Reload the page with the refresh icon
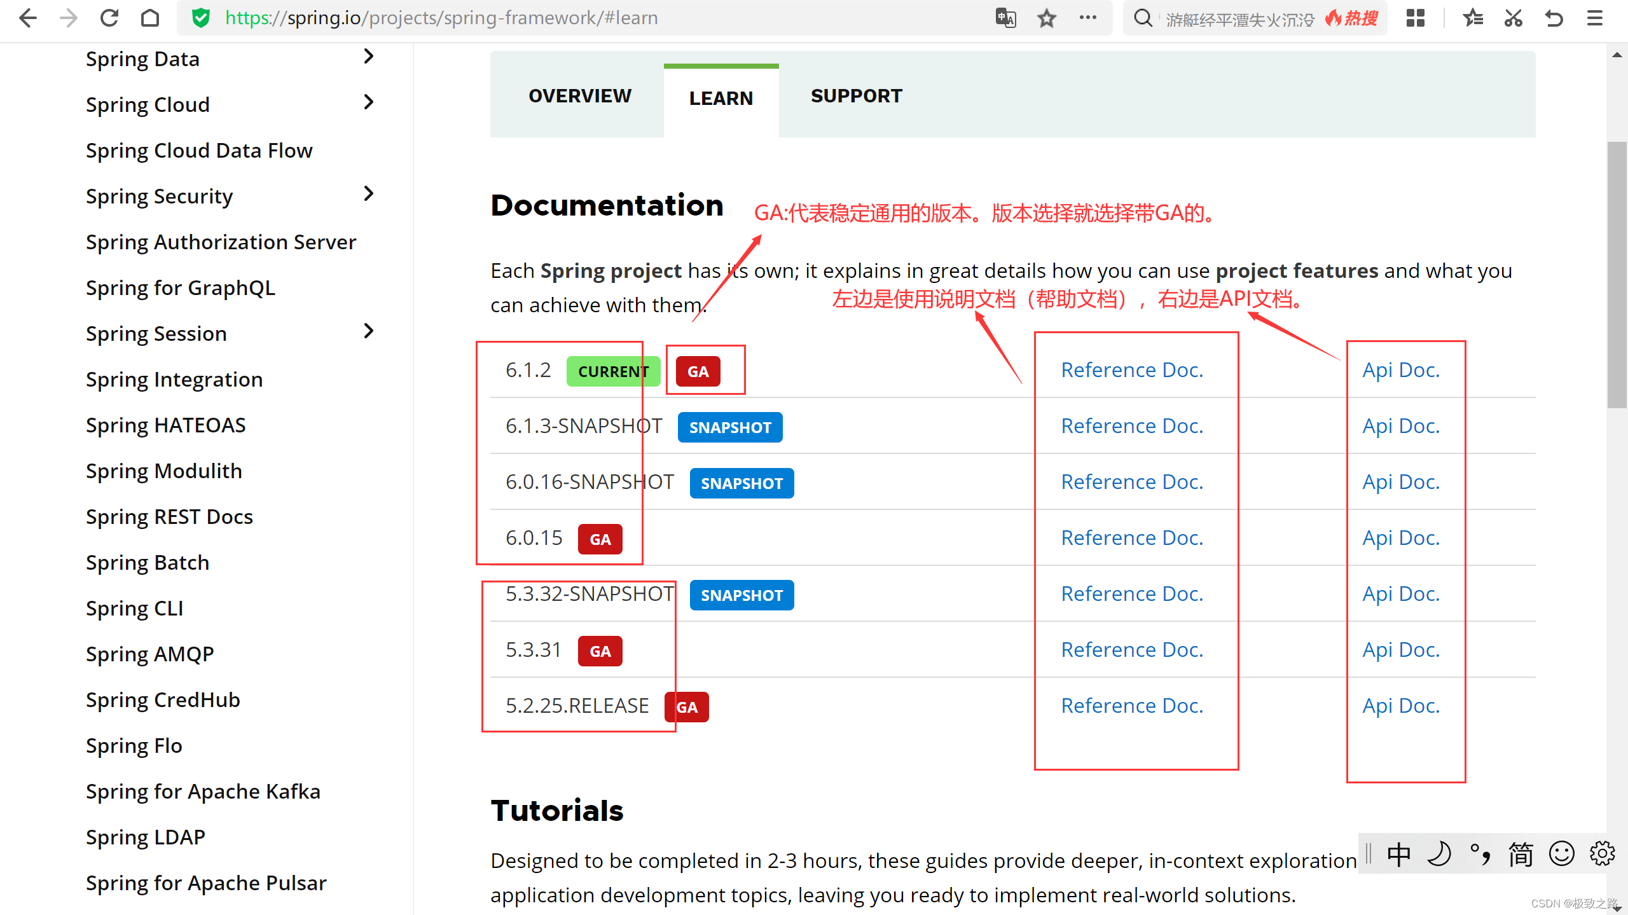Screen dimensions: 1628x915 [109, 18]
